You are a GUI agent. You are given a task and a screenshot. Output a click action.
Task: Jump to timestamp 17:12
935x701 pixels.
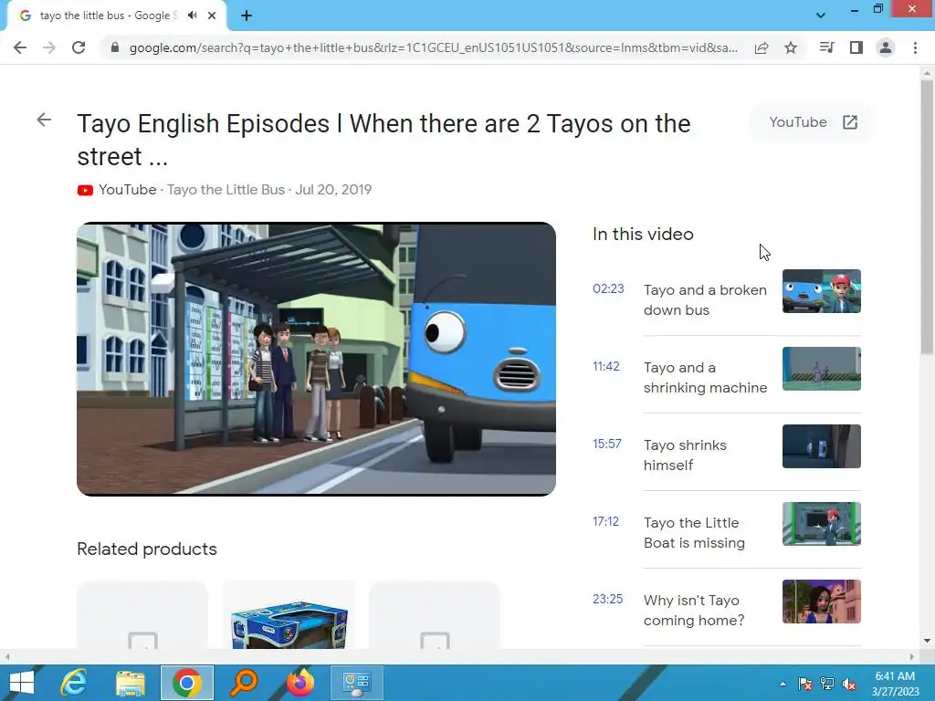tap(606, 521)
